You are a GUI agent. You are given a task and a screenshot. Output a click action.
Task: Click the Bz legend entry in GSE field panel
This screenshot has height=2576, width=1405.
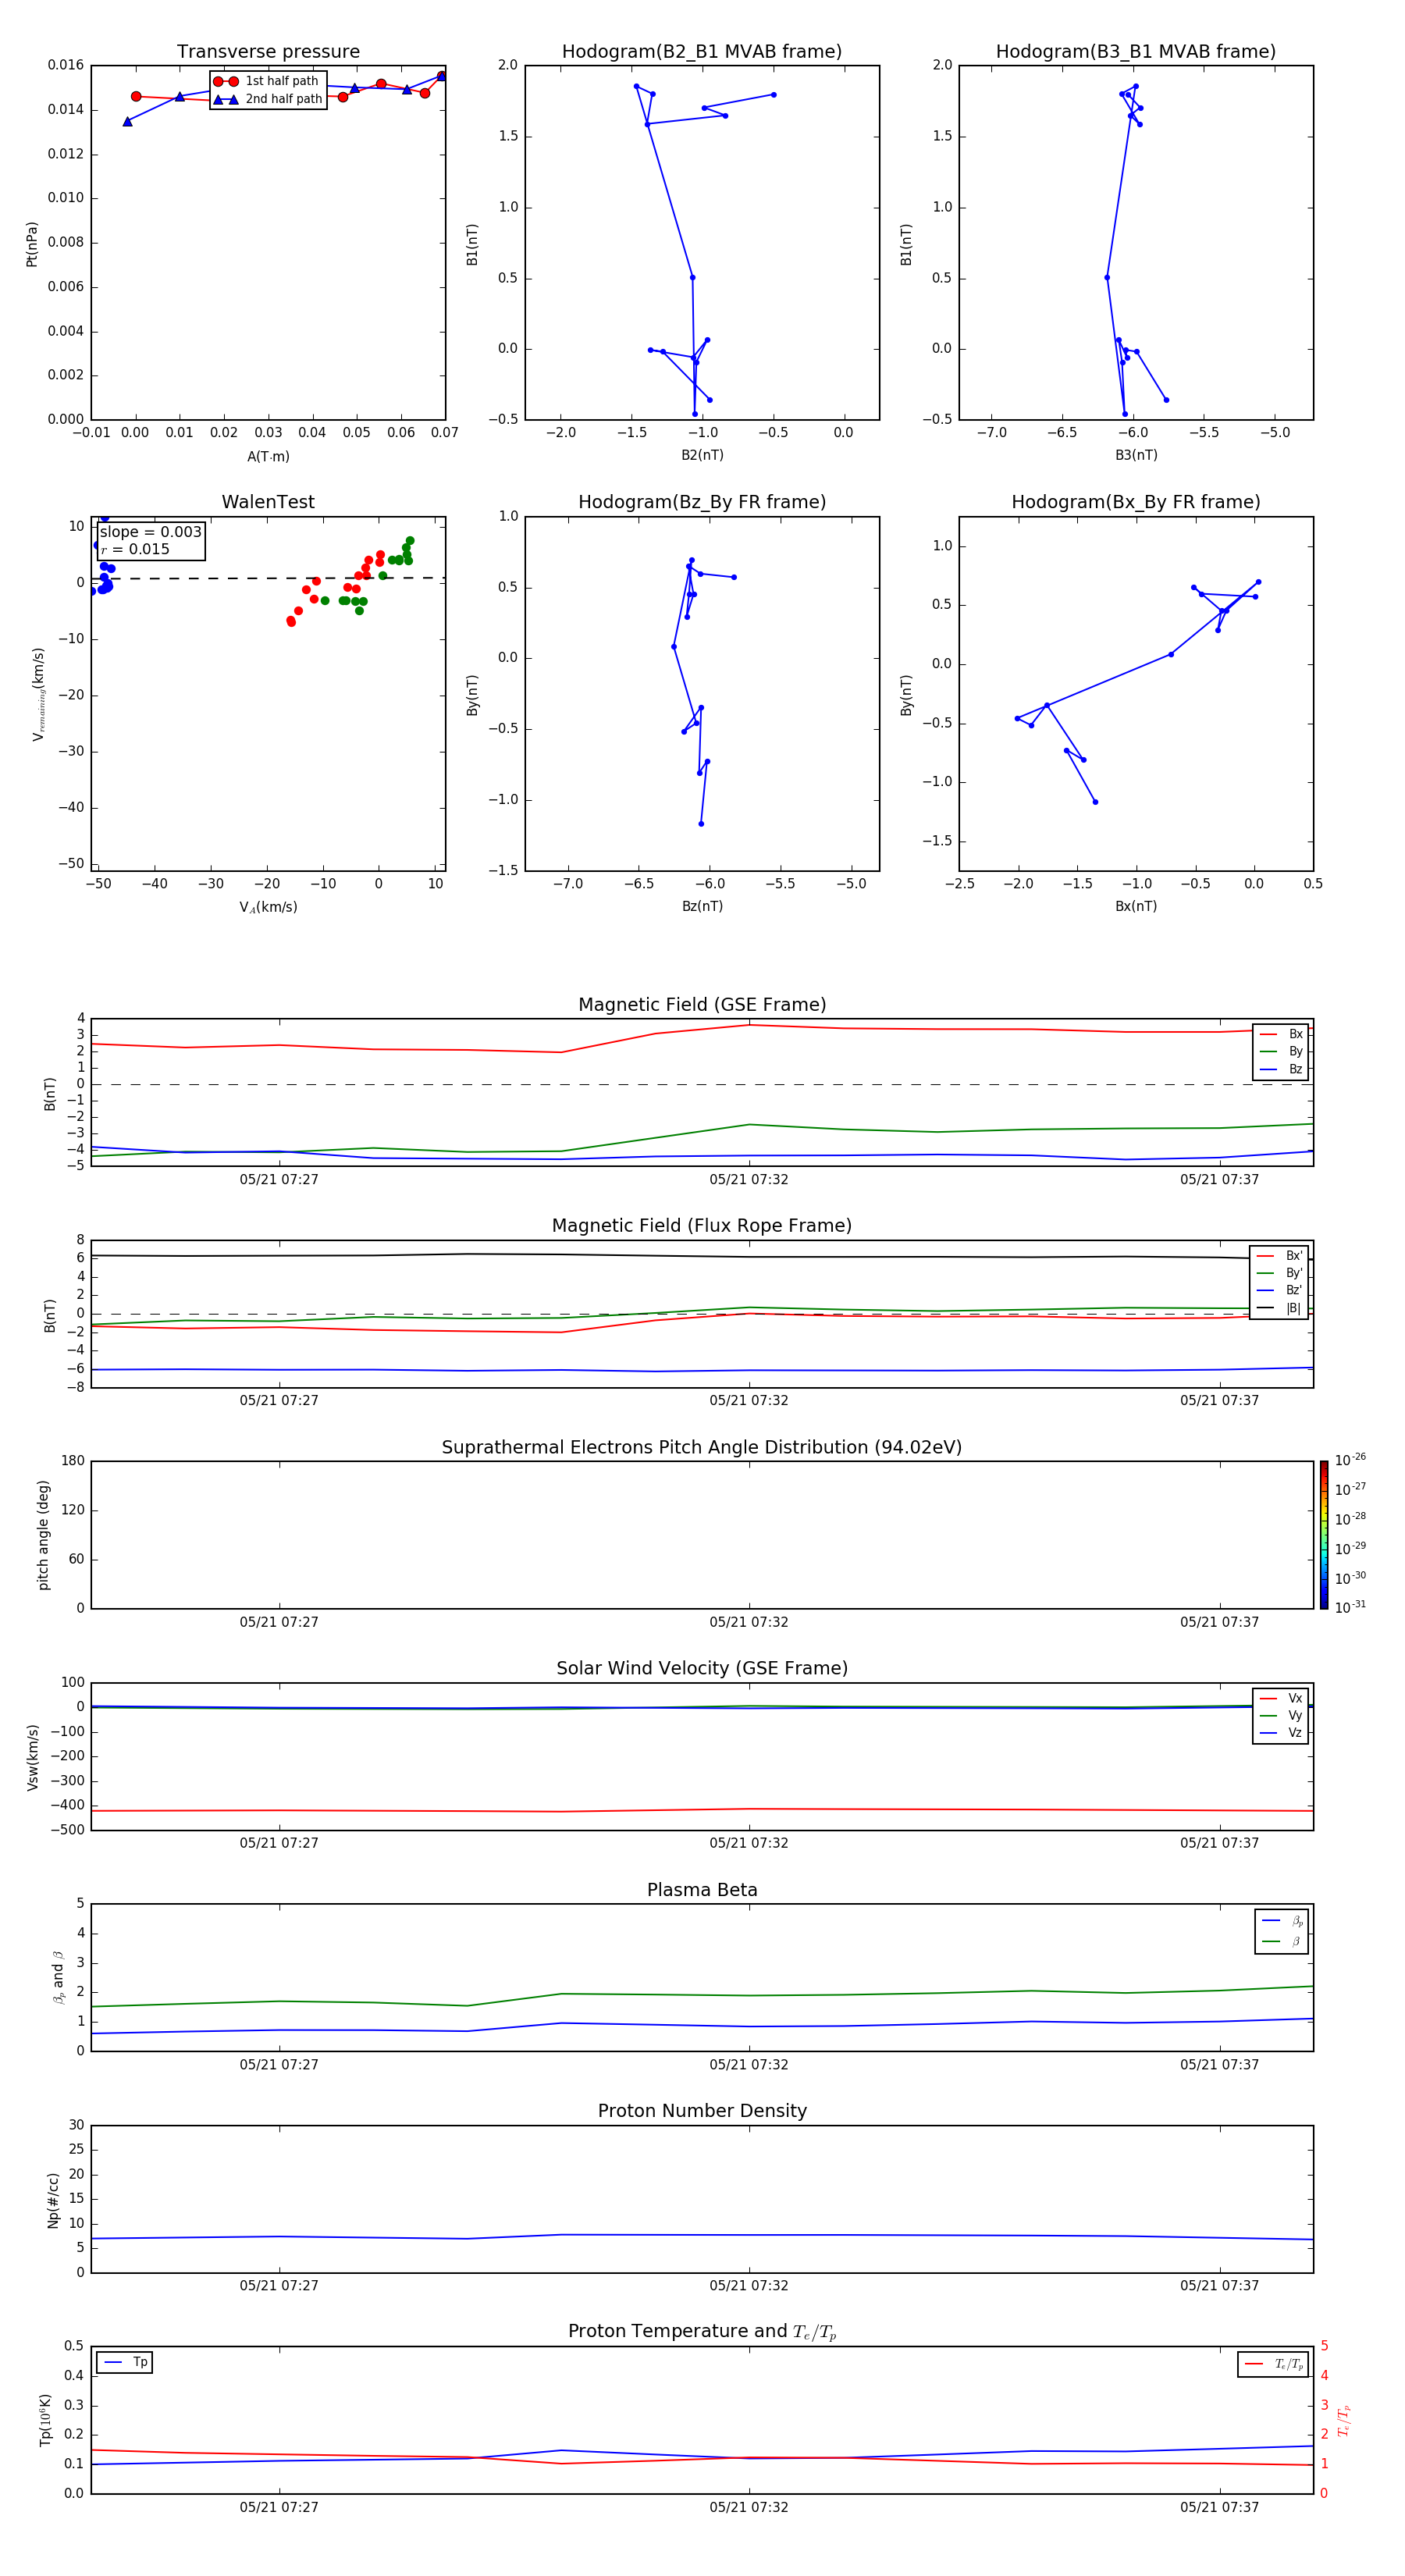coord(1281,1070)
